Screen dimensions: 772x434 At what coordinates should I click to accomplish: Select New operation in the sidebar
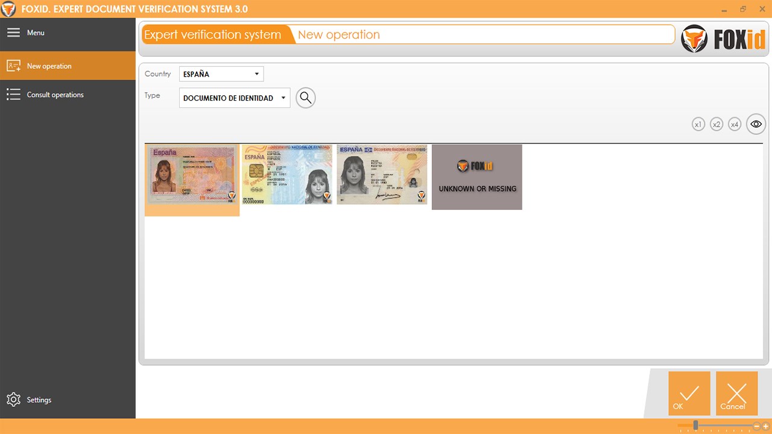click(68, 66)
